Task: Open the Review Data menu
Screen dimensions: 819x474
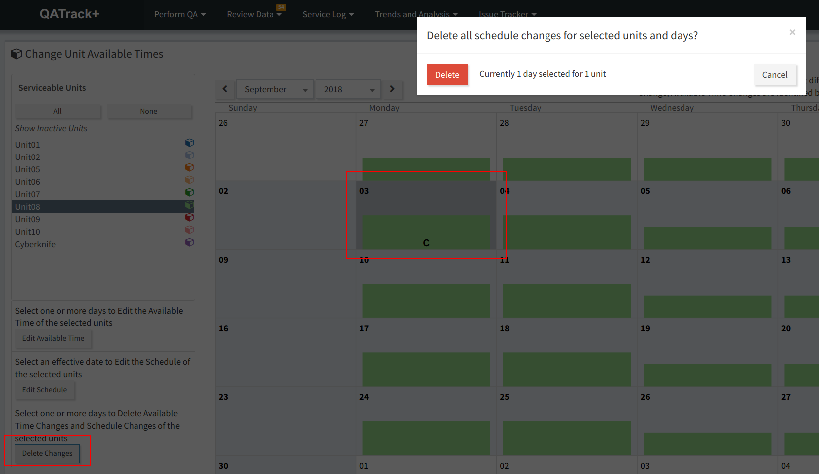Action: pyautogui.click(x=254, y=14)
